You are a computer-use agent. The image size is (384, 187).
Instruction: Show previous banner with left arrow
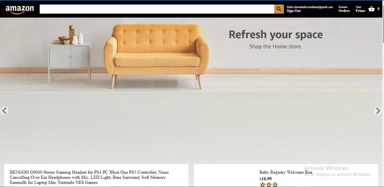pyautogui.click(x=4, y=111)
